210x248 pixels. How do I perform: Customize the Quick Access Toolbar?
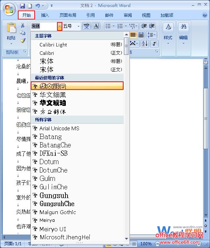[51, 6]
